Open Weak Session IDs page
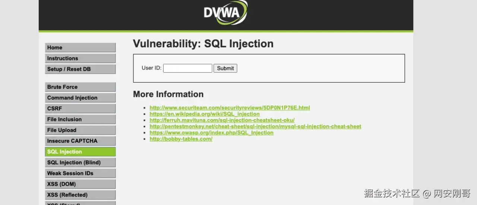The height and width of the screenshot is (205, 477). (80, 173)
